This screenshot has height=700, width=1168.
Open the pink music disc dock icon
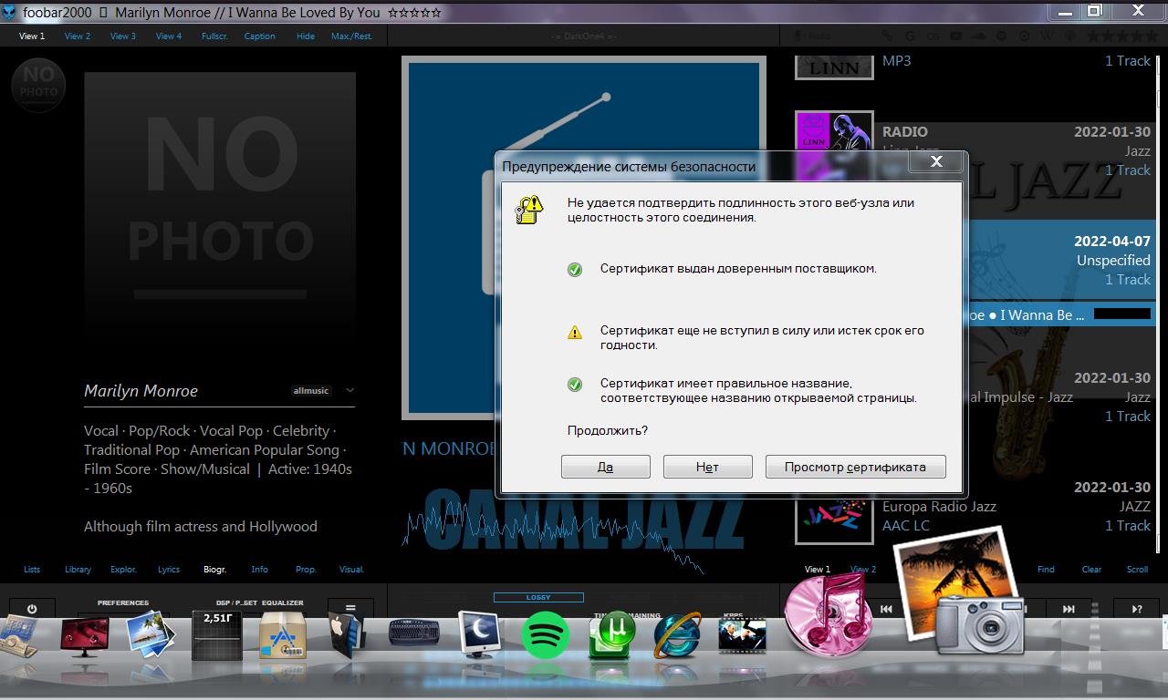point(829,613)
